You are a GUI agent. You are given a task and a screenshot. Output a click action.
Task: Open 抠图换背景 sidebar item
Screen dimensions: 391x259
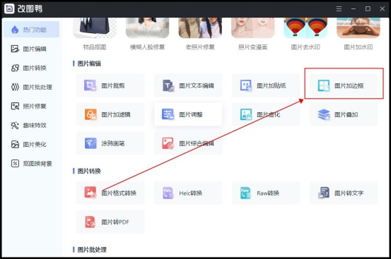coord(31,164)
